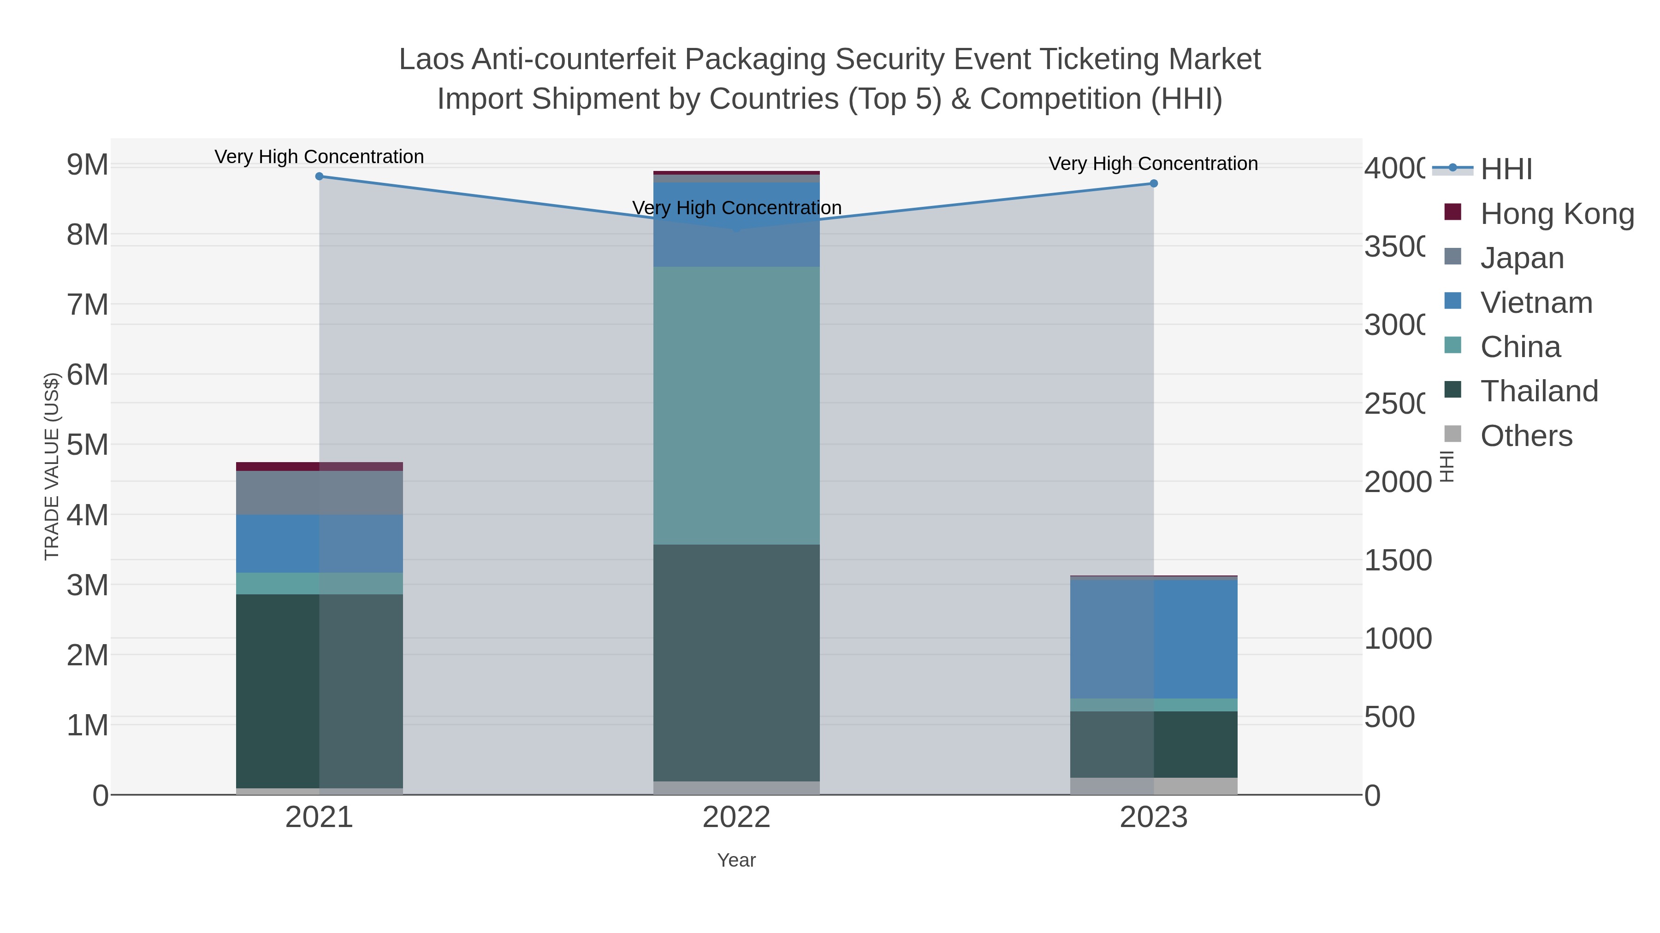1660x933 pixels.
Task: Click the 'Year' x-axis title
Action: click(x=736, y=860)
